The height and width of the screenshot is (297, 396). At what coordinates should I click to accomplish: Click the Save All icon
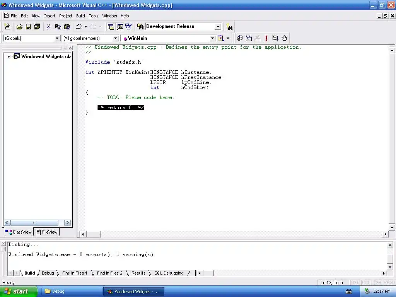[x=37, y=27]
